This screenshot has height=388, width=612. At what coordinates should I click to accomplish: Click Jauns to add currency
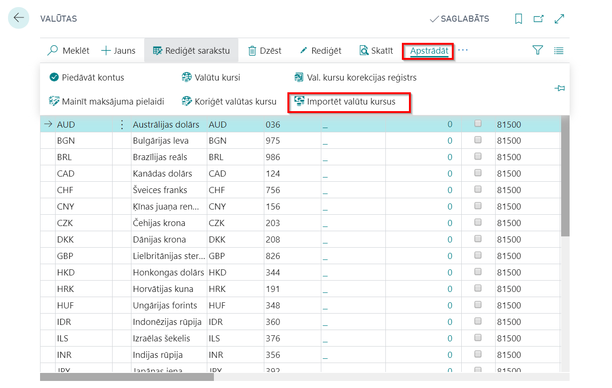click(118, 50)
